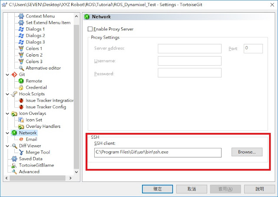Click the Diff Viewer magnifier icon
278x197 pixels.
click(14, 146)
